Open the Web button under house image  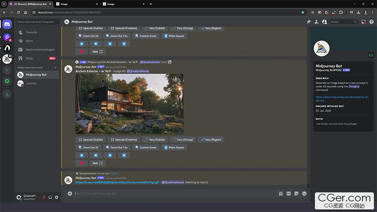97,163
